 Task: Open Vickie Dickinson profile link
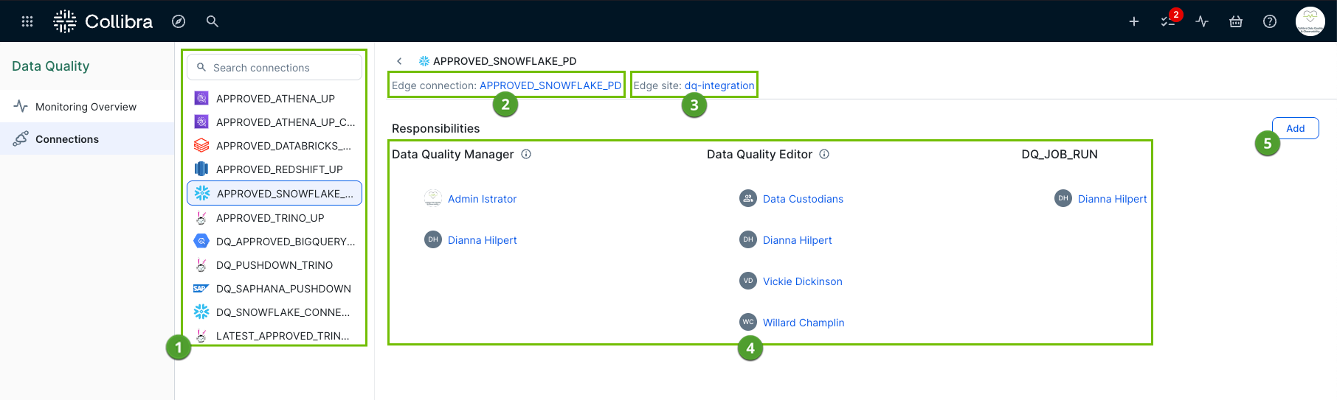click(x=802, y=281)
